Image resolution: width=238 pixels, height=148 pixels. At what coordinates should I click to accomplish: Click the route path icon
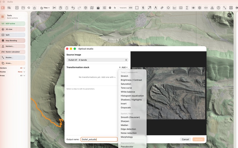click(225, 8)
